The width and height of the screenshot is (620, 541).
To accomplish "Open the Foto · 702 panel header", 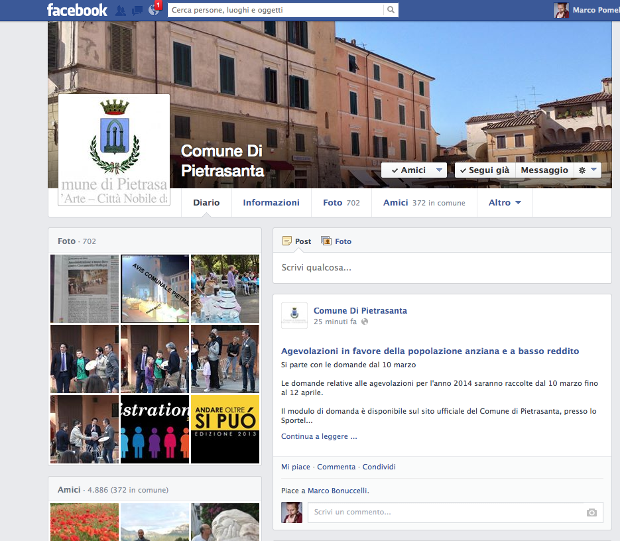I will click(x=77, y=241).
